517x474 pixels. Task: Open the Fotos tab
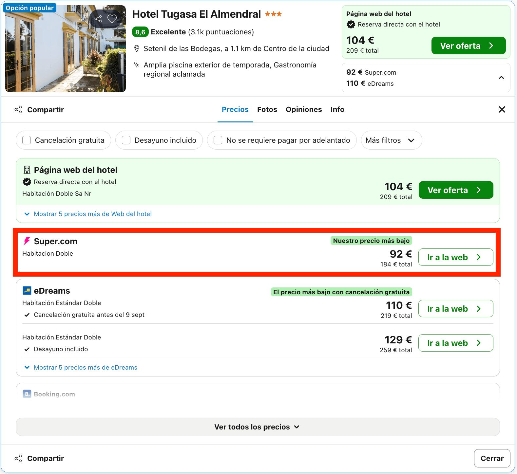267,110
